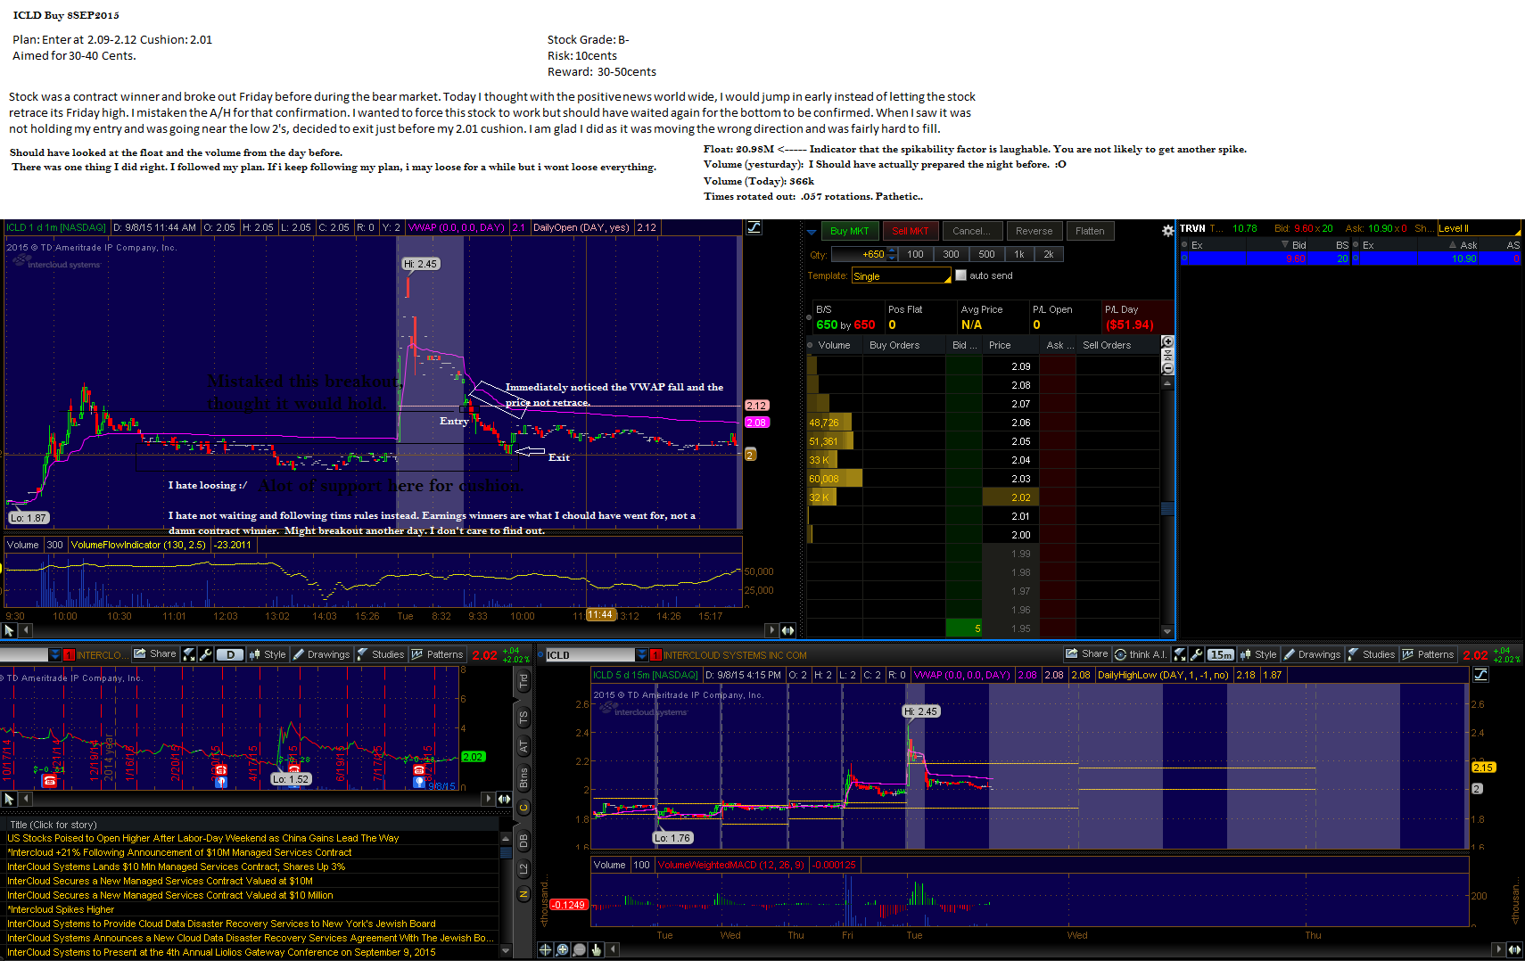Click the Share icon on the 15m chart toolbar
1525x961 pixels.
tap(1086, 654)
